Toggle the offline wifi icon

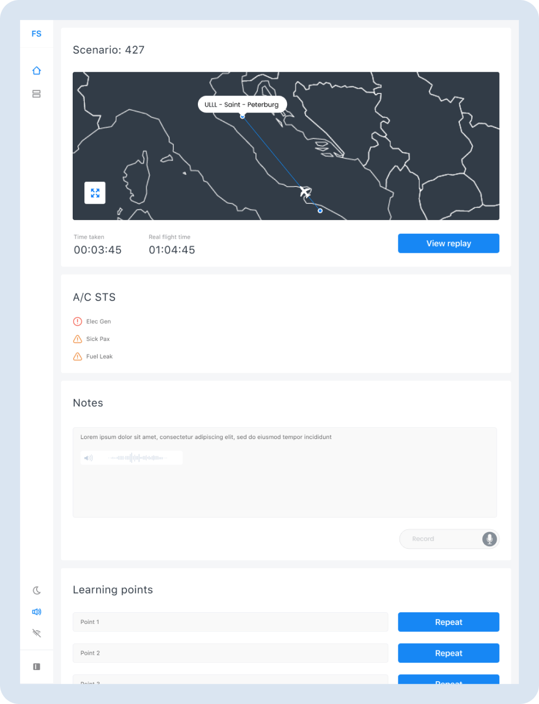point(37,633)
